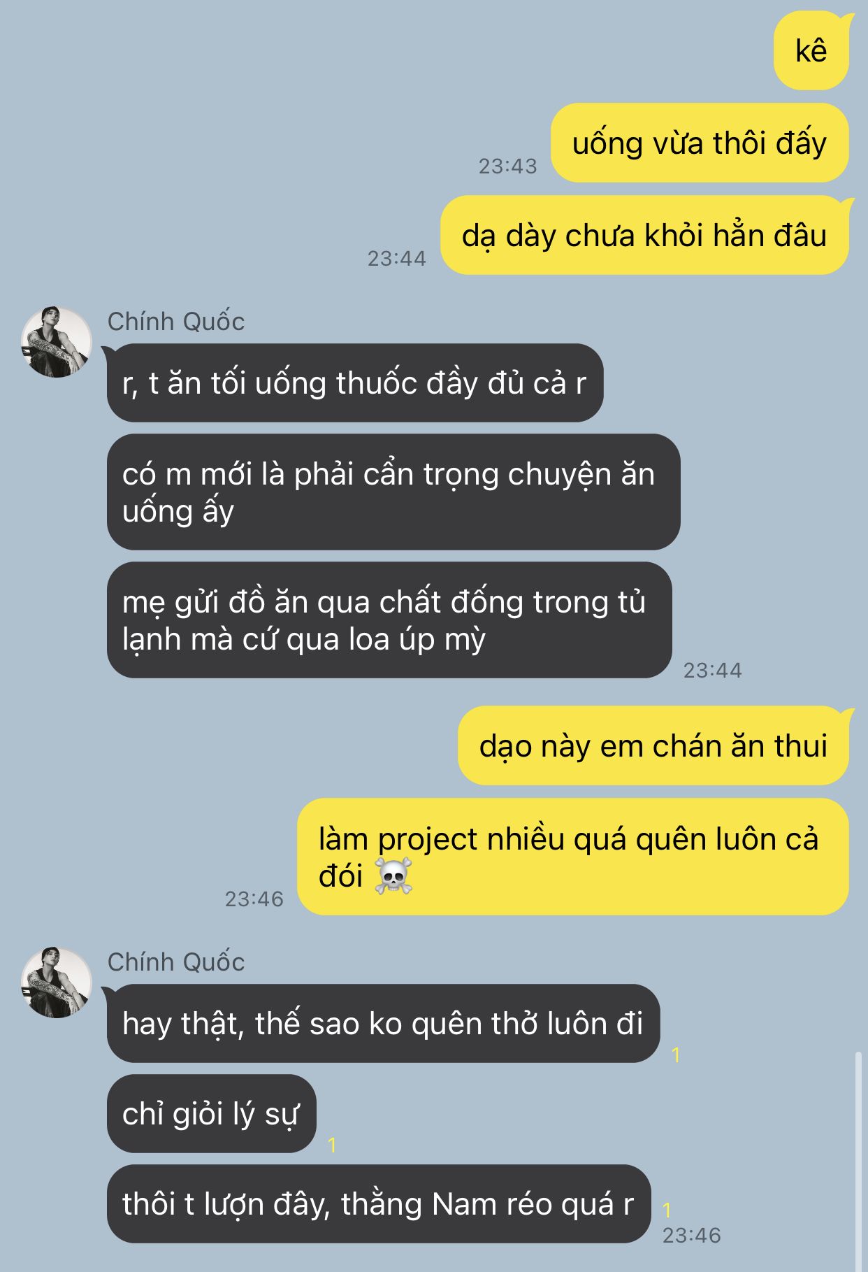
Task: Tap the upper Chính Quốc profile avatar
Action: pyautogui.click(x=57, y=342)
